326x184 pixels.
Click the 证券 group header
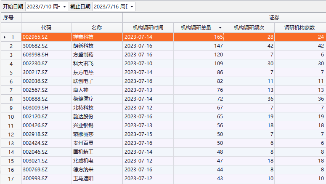point(274,18)
